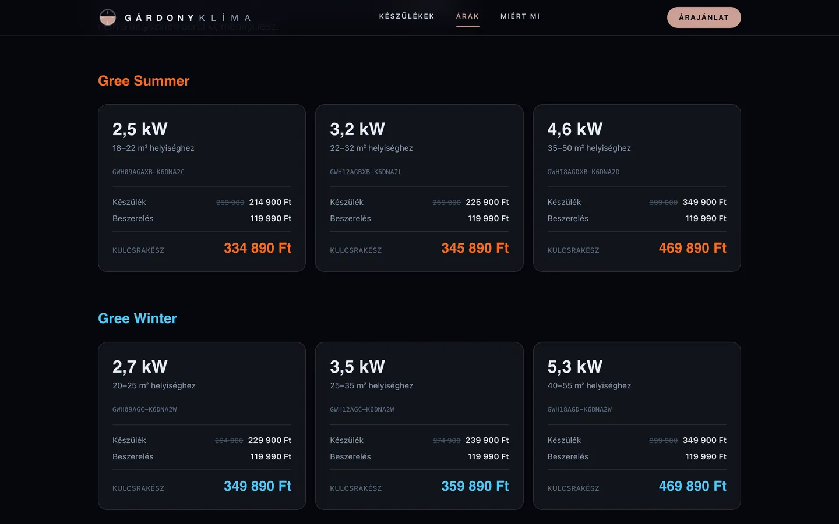Click model code GWH09AGAXB-K6DNA2C

point(149,172)
